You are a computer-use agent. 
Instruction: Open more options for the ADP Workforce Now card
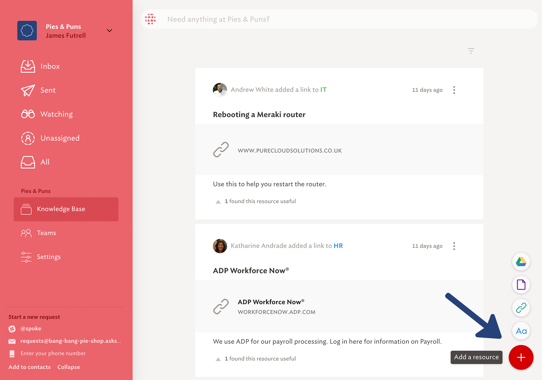[x=454, y=246]
